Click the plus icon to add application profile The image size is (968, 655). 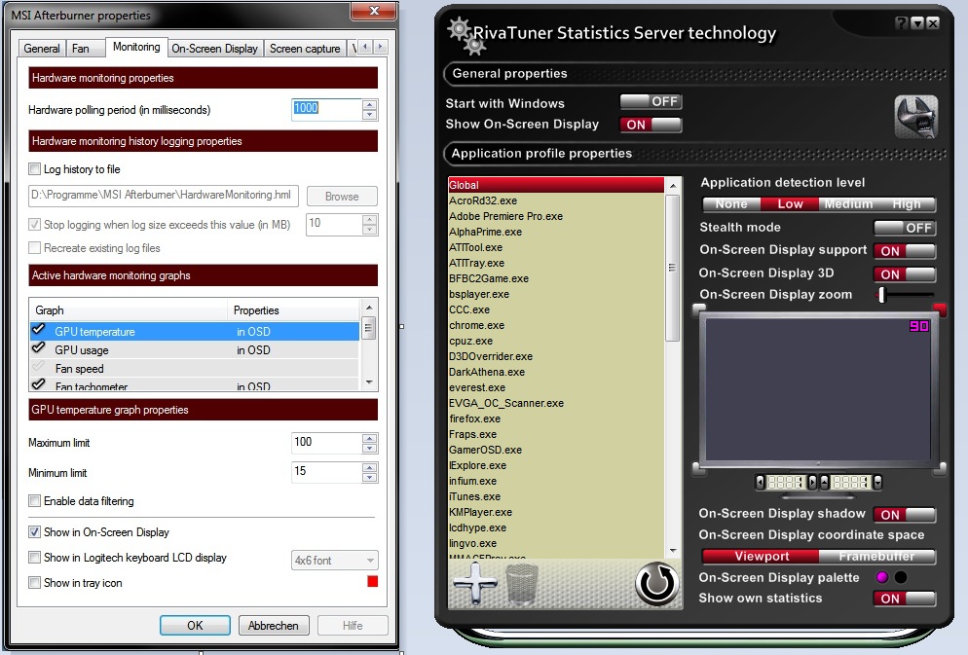(474, 583)
